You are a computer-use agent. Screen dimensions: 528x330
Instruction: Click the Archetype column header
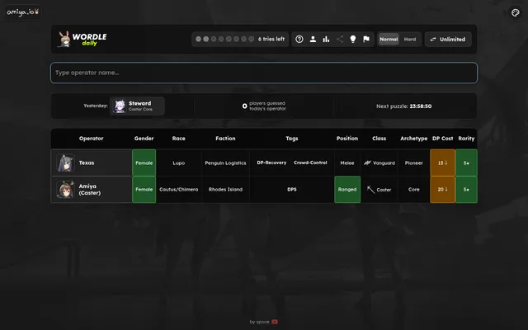[413, 139]
